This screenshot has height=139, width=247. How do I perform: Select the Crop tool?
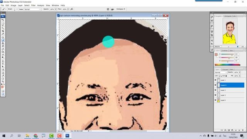(3, 31)
